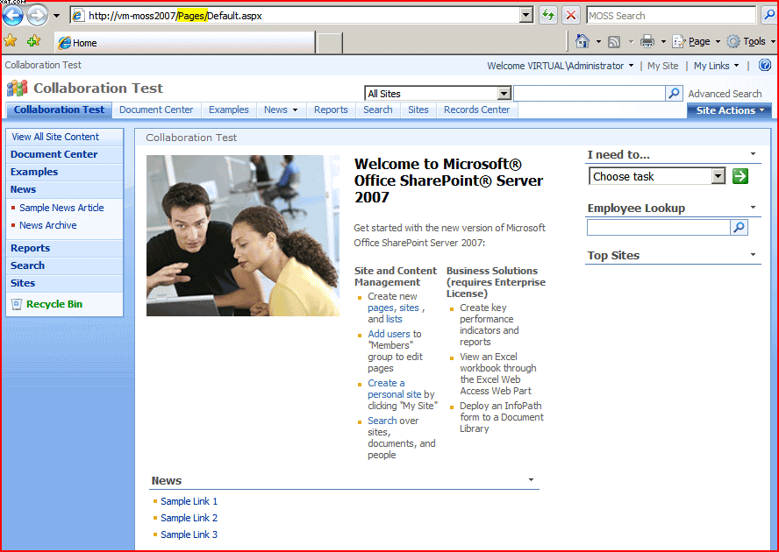Open the All Sites scope dropdown
Screen dimensions: 779x552
504,94
